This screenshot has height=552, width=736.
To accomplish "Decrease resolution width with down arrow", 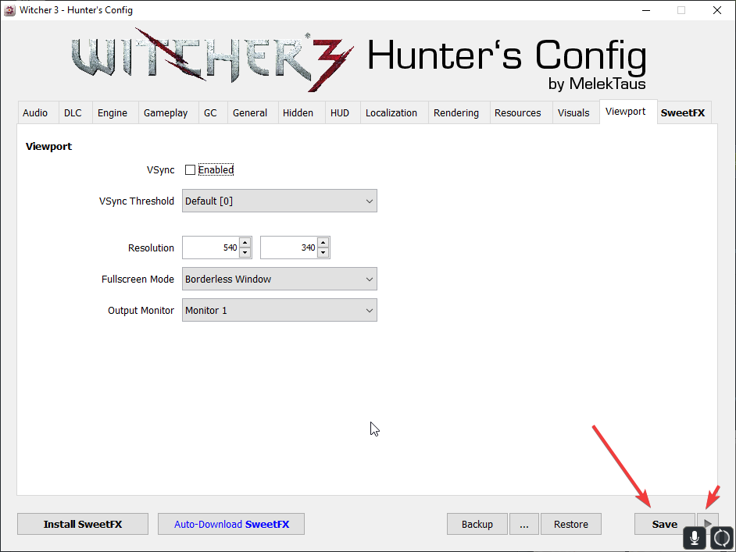I will tap(245, 253).
